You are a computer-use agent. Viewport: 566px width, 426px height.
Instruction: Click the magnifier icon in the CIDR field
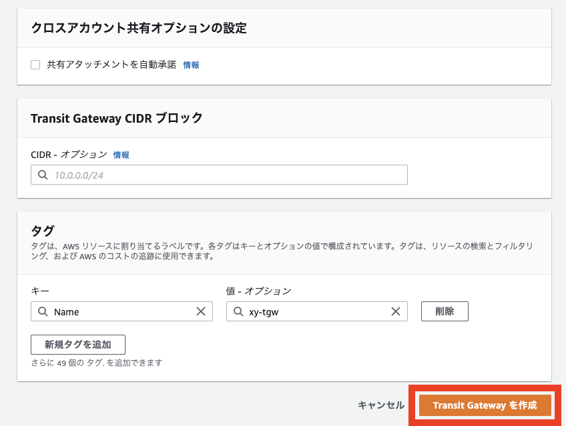coord(41,175)
